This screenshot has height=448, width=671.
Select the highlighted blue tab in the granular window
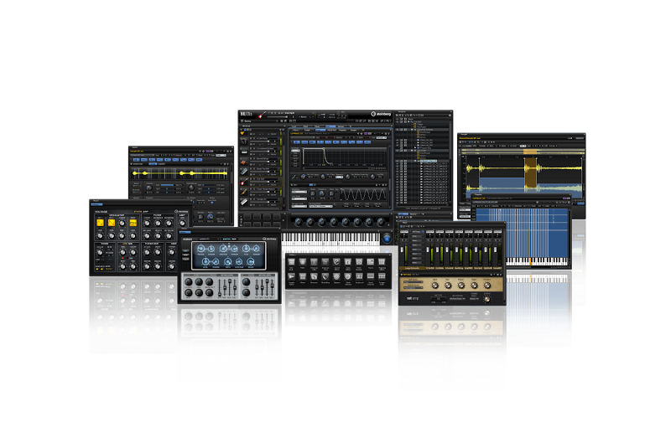click(x=153, y=164)
